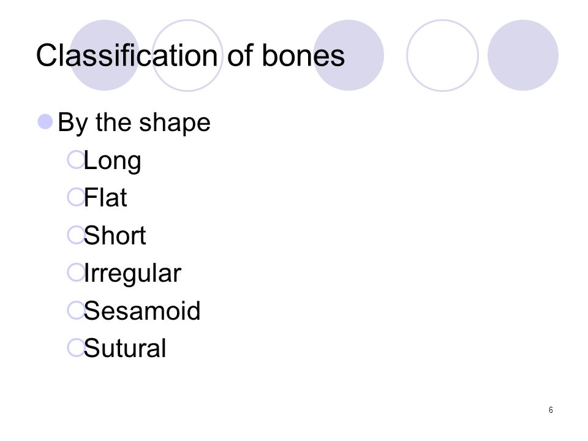Click the slide title Classification of bones
The width and height of the screenshot is (588, 441).
[190, 56]
